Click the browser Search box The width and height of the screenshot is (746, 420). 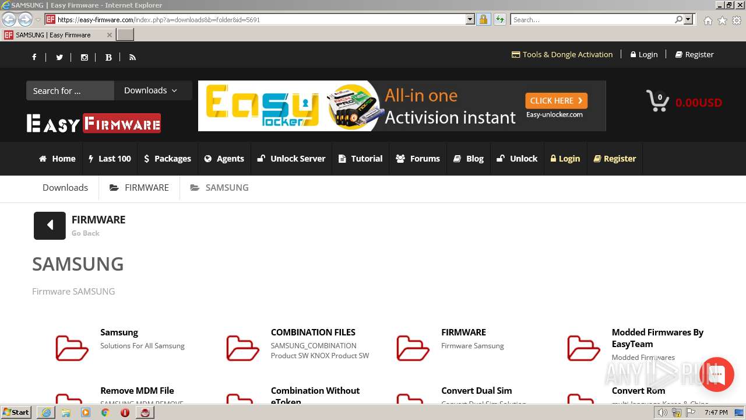(592, 20)
